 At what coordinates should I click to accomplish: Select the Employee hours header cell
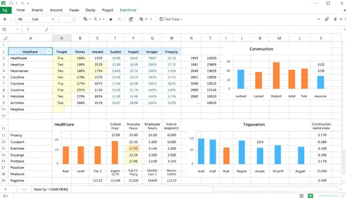pyautogui.click(x=152, y=126)
